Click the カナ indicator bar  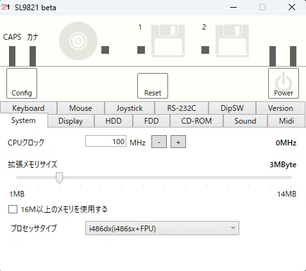(x=33, y=56)
